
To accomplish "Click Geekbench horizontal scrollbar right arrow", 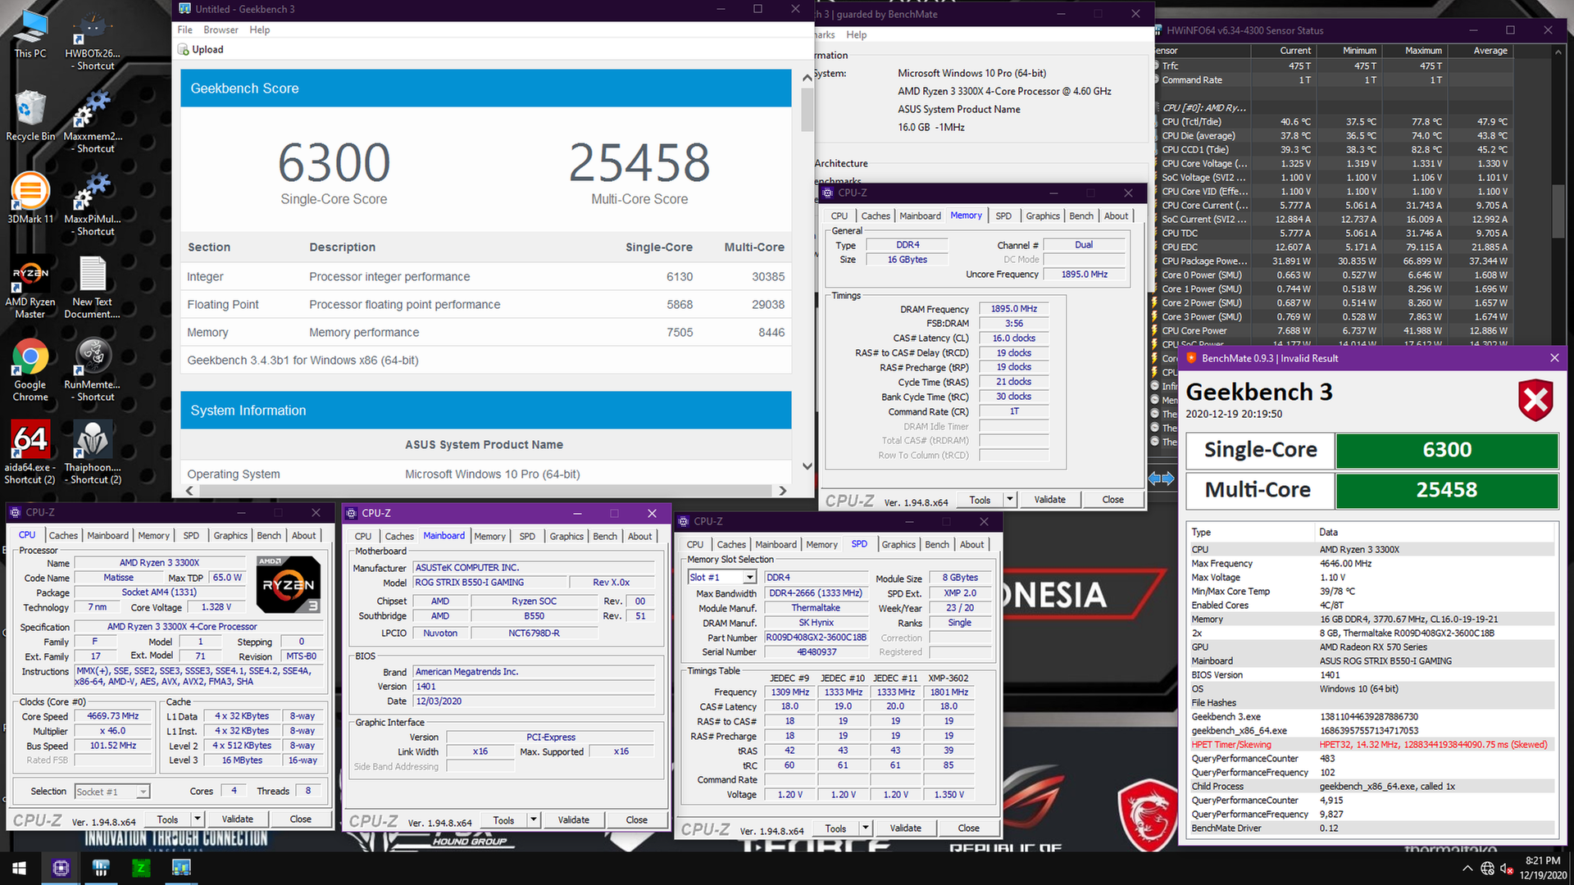I will pyautogui.click(x=783, y=491).
